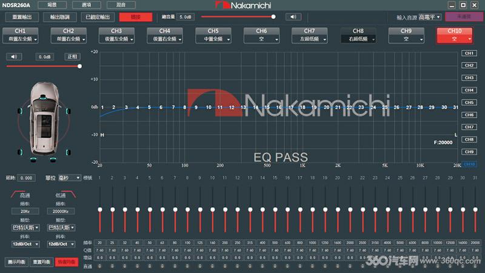
Task: Open high-pass filter type 巴特沃斯 dropdown
Action: 25,228
